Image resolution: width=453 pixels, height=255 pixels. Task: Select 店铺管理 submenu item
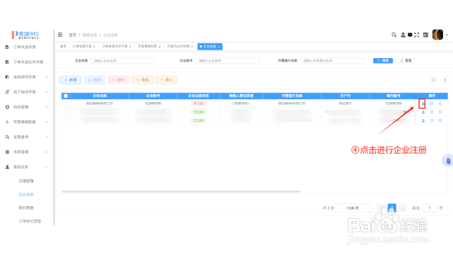26,181
